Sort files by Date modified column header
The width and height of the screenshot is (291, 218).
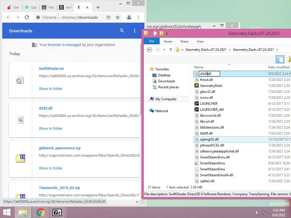click(278, 67)
